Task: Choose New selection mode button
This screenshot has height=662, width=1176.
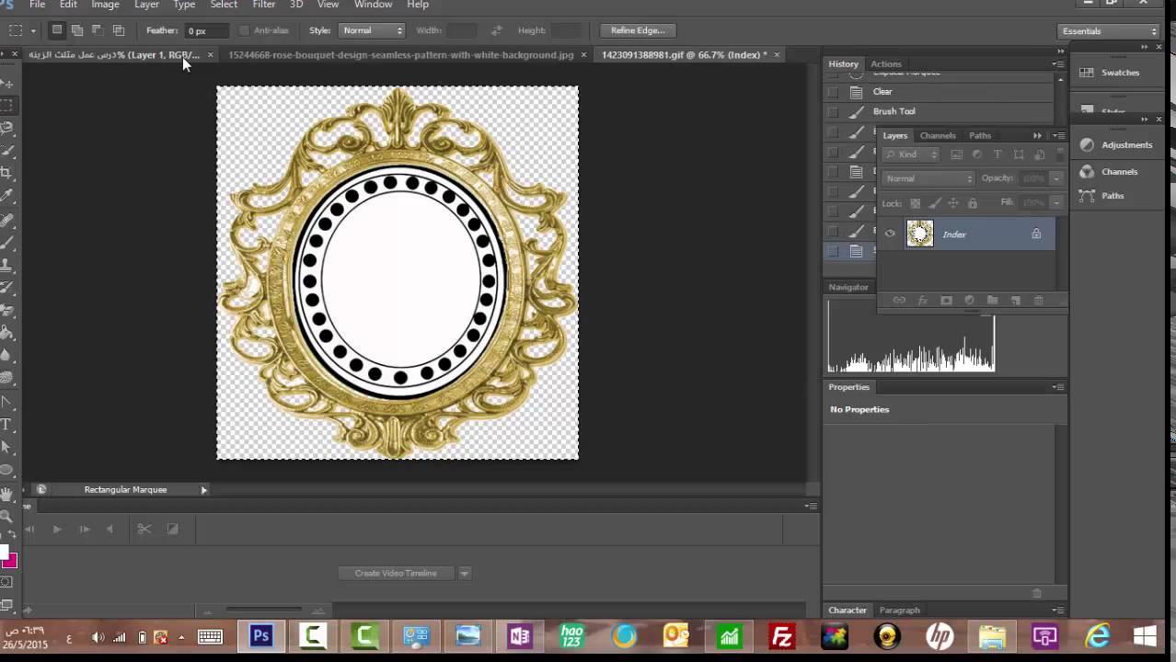Action: click(56, 30)
